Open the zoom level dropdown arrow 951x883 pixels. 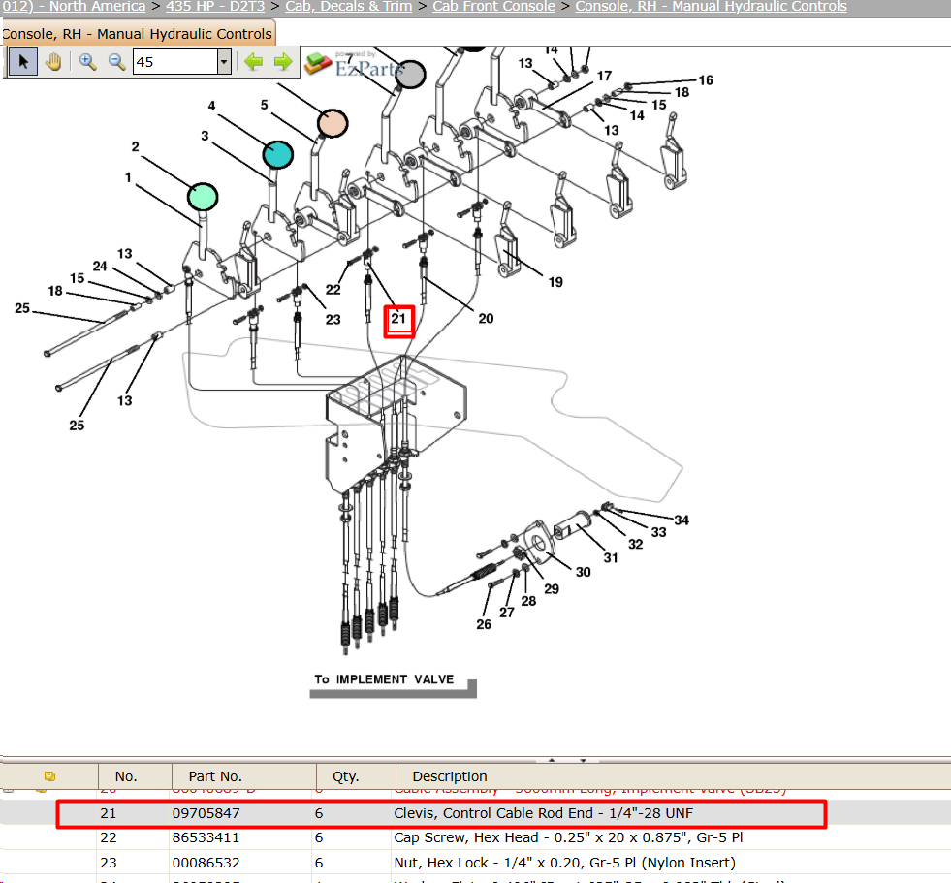pos(224,62)
